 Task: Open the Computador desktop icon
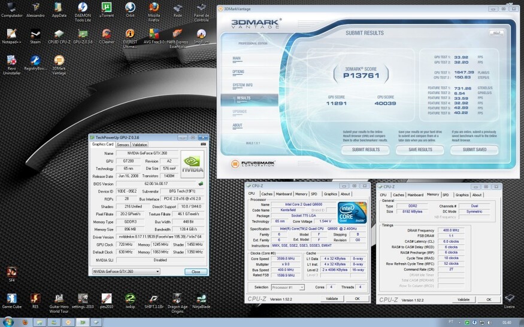[12, 10]
